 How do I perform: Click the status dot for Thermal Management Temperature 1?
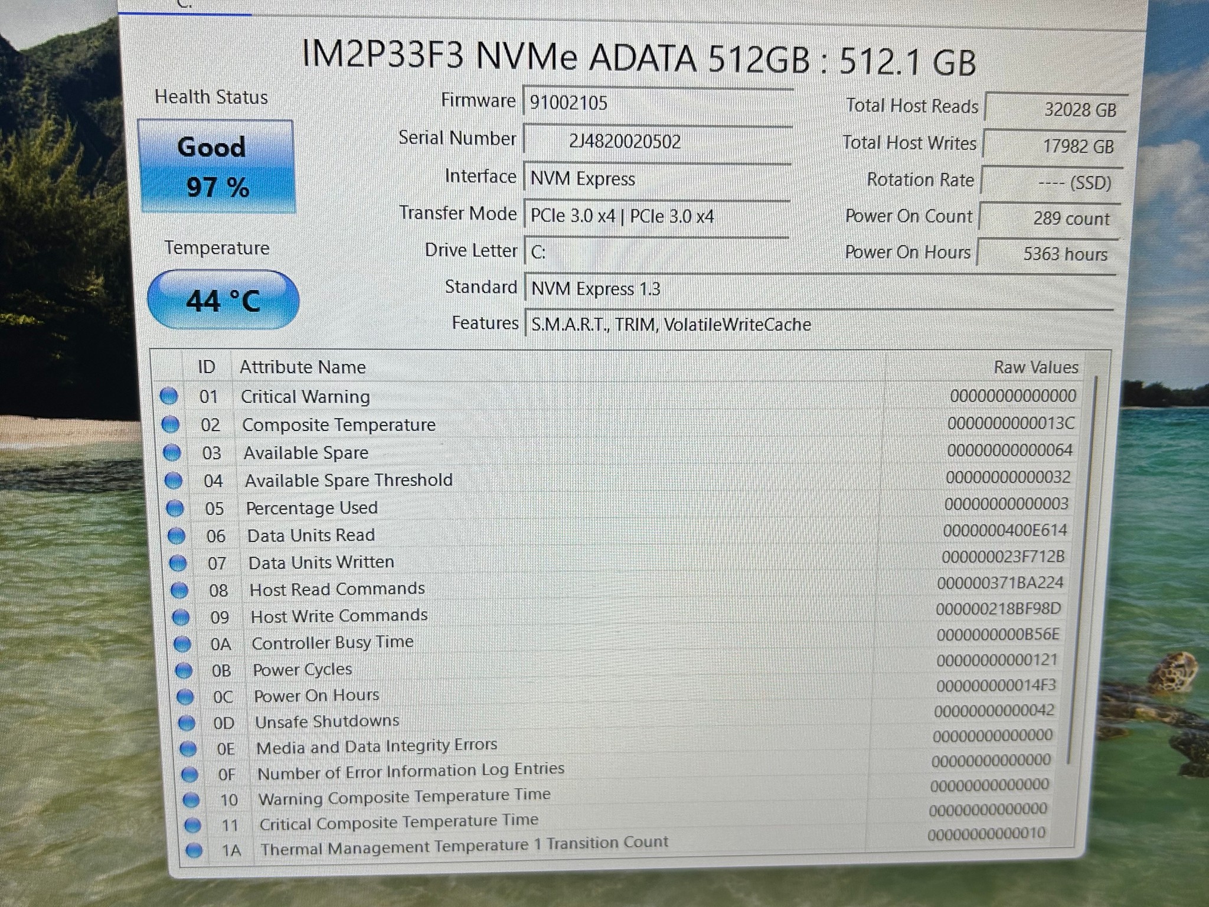click(x=194, y=850)
